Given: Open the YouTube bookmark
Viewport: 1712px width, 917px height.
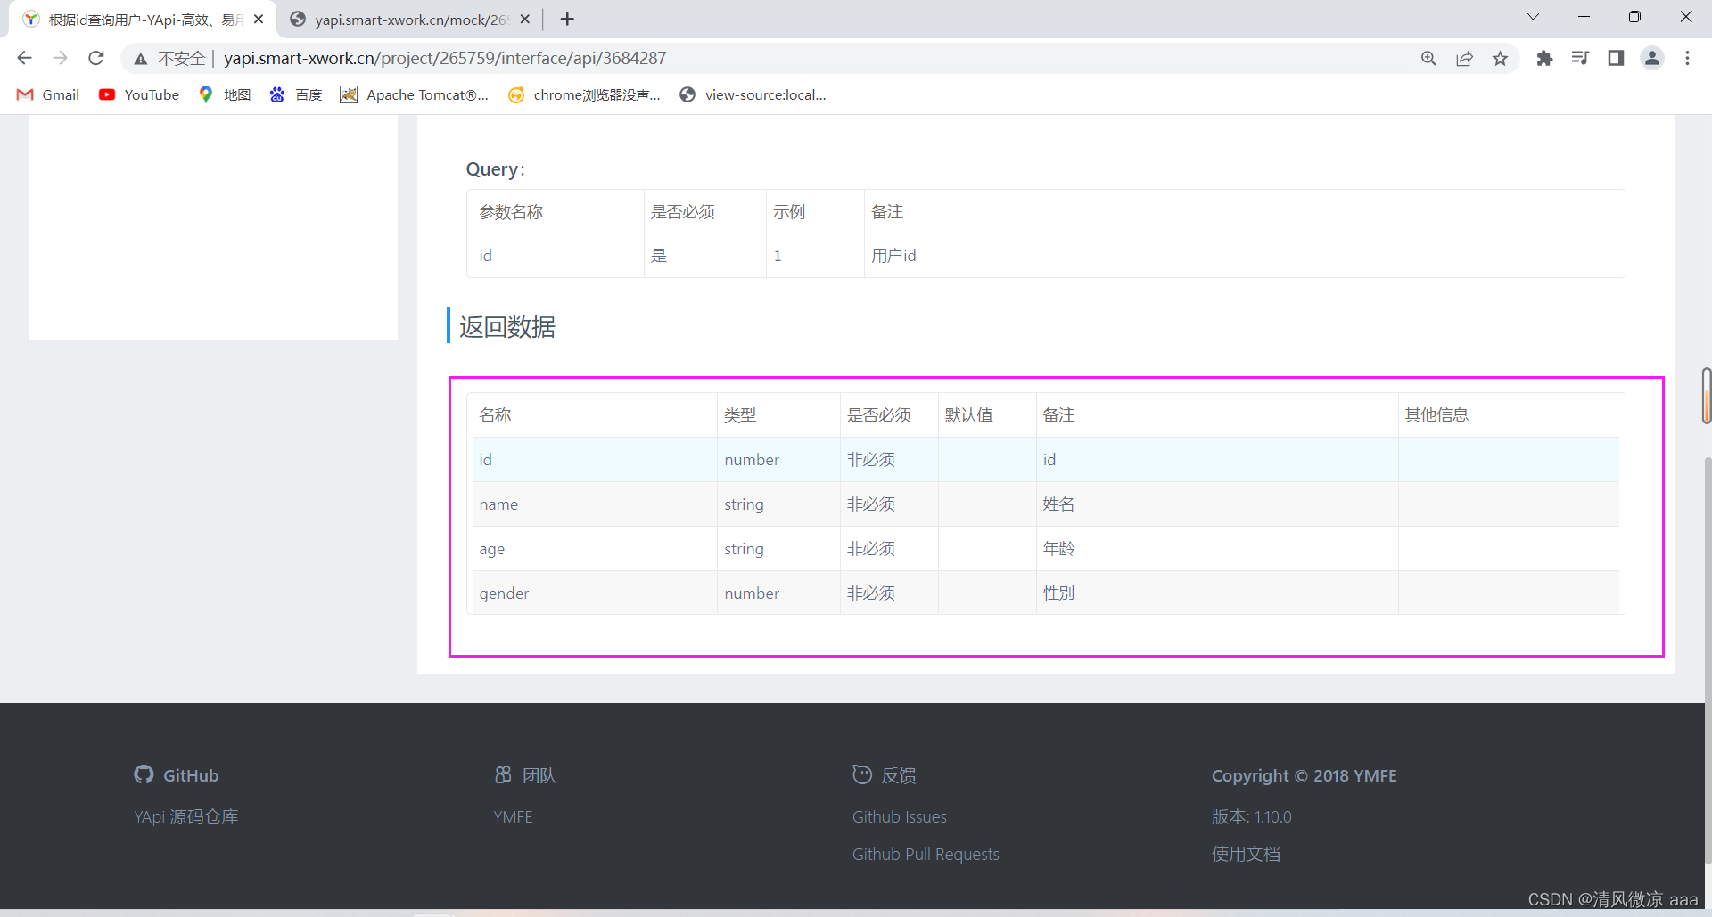Looking at the screenshot, I should 139,94.
